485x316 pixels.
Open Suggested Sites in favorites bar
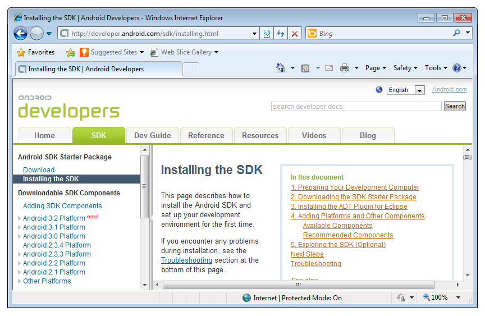(112, 52)
